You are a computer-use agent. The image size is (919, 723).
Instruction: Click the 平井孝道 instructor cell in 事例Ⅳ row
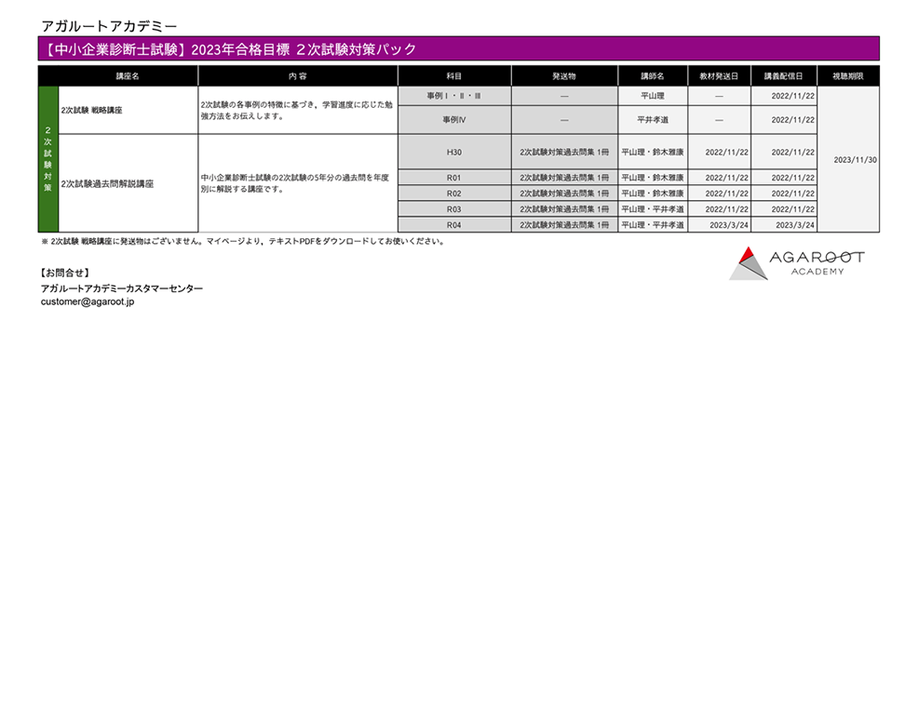(x=652, y=120)
